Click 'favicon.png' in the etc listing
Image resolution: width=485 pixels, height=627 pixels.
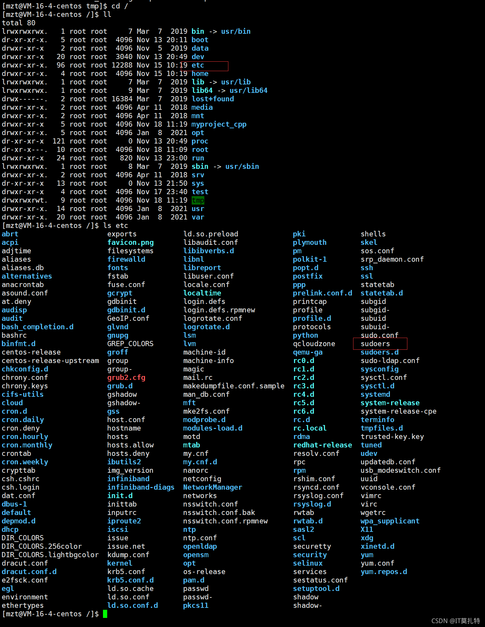click(131, 243)
